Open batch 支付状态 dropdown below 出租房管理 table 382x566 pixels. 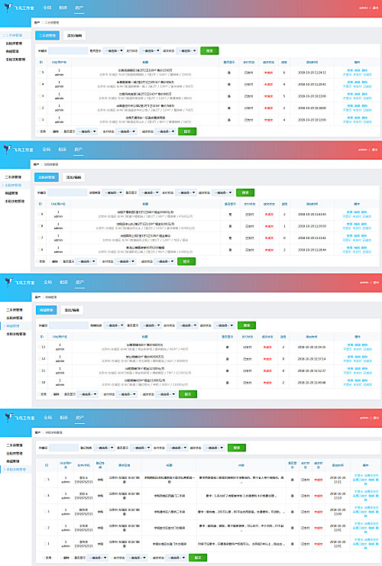pos(125,261)
